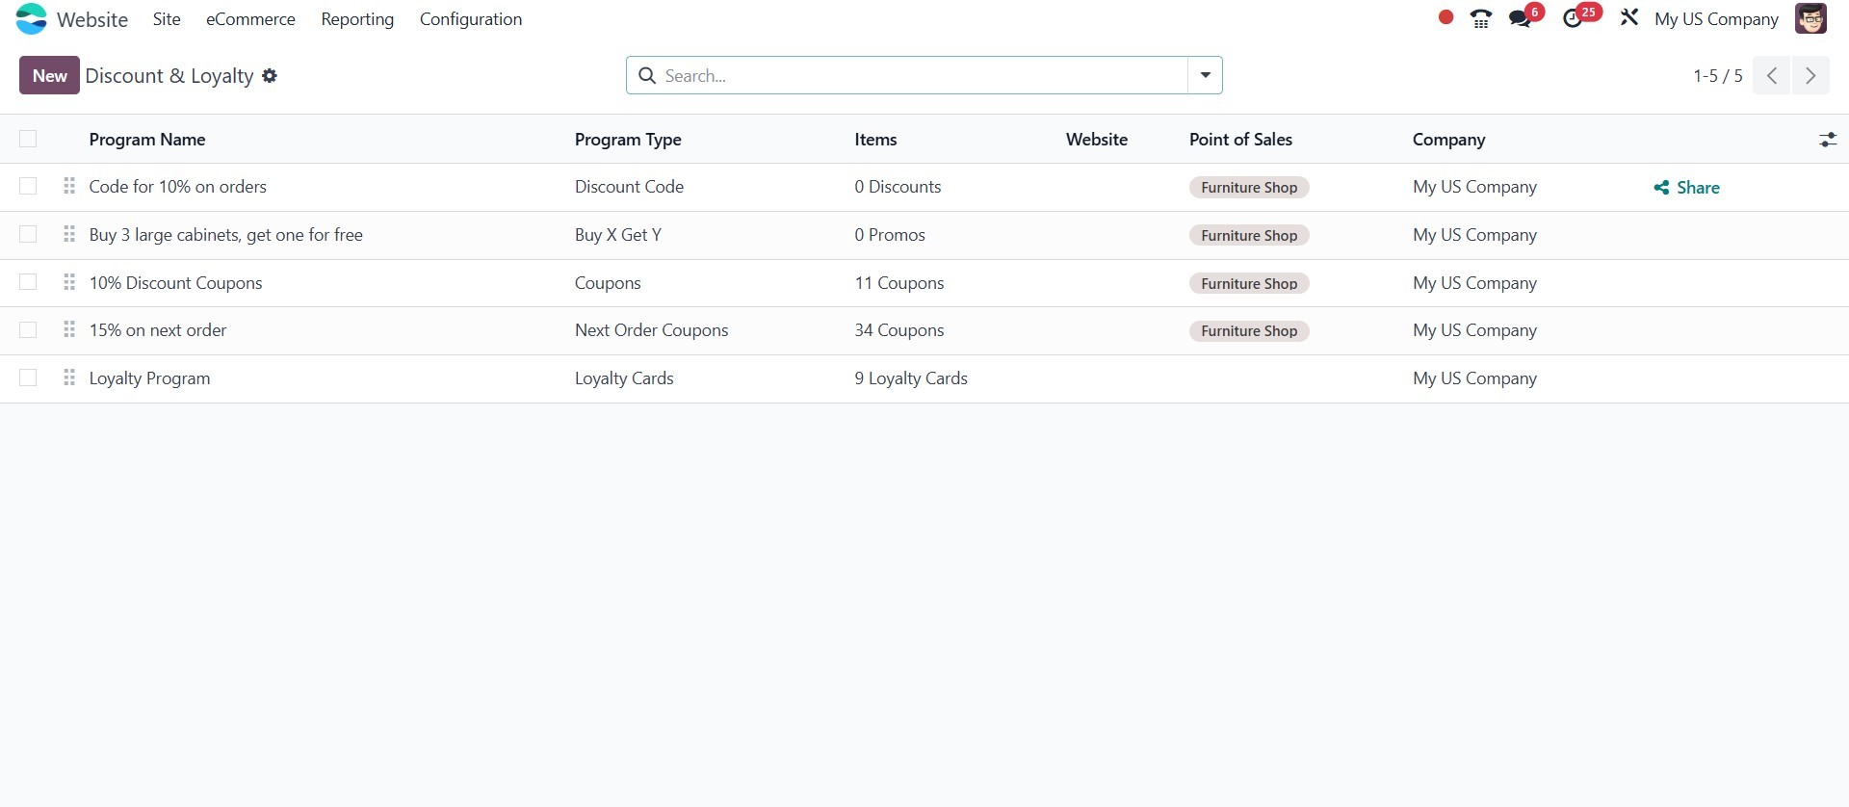
Task: Sort by Point of Sales column
Action: [1240, 140]
